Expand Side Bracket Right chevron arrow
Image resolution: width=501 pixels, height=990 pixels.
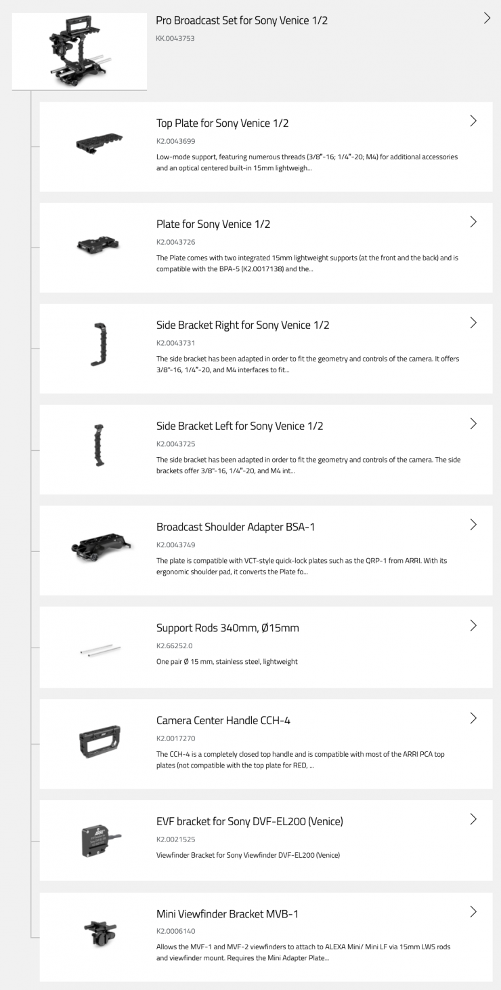point(473,323)
